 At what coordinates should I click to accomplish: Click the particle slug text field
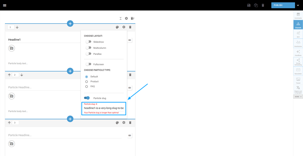point(104,108)
